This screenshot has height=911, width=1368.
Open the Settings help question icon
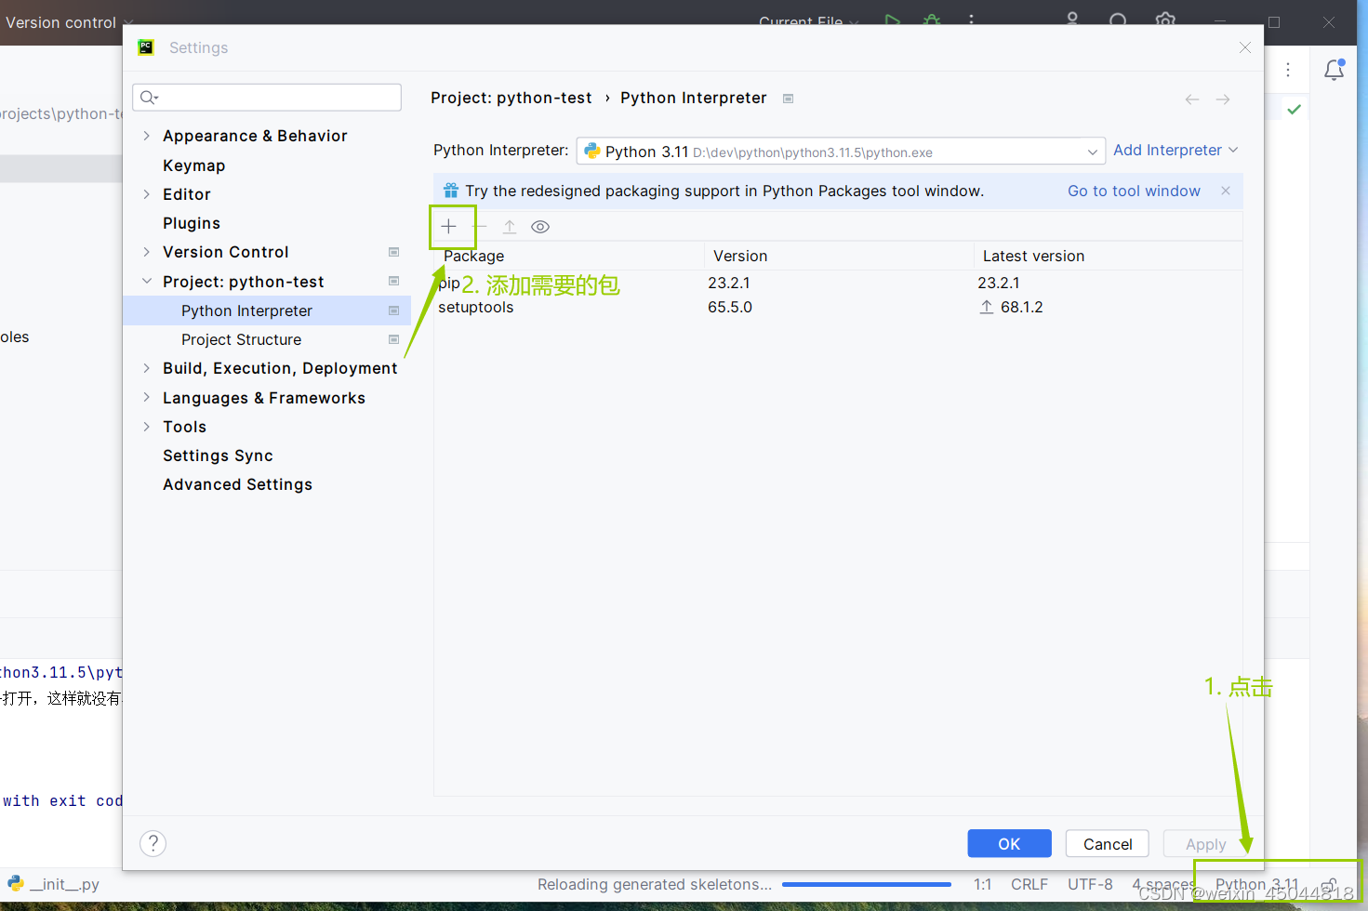[x=153, y=843]
